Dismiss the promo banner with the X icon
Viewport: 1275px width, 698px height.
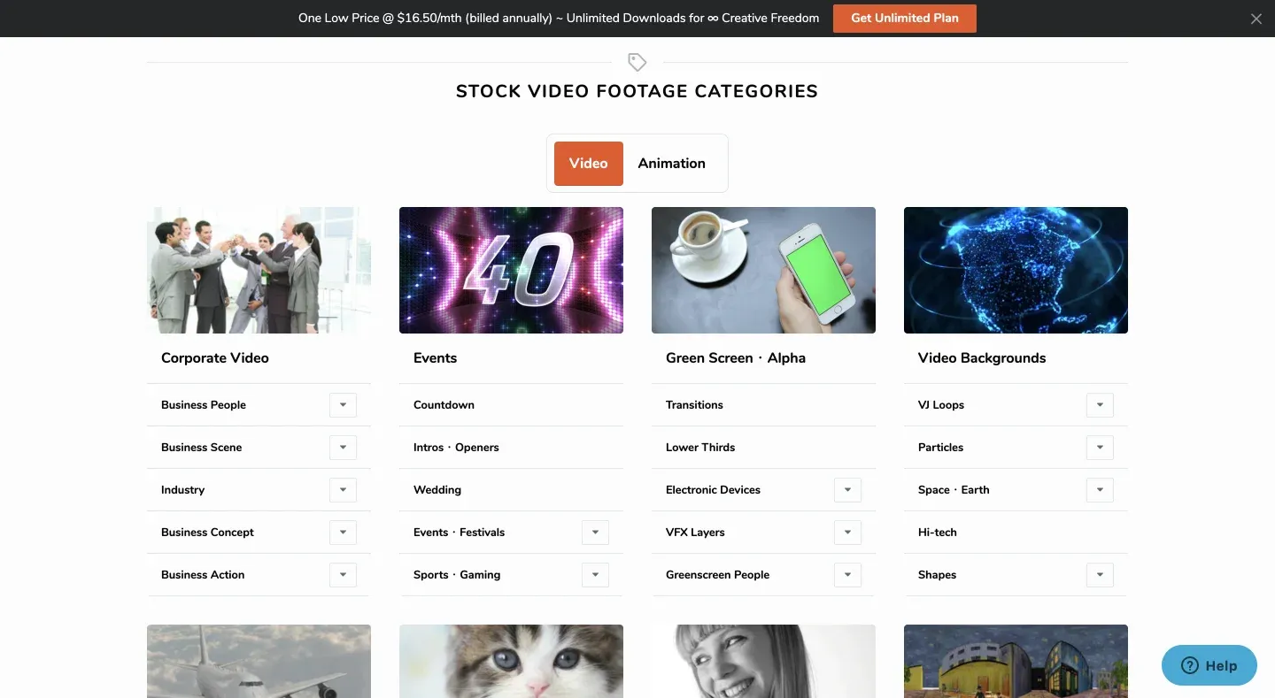pyautogui.click(x=1256, y=19)
